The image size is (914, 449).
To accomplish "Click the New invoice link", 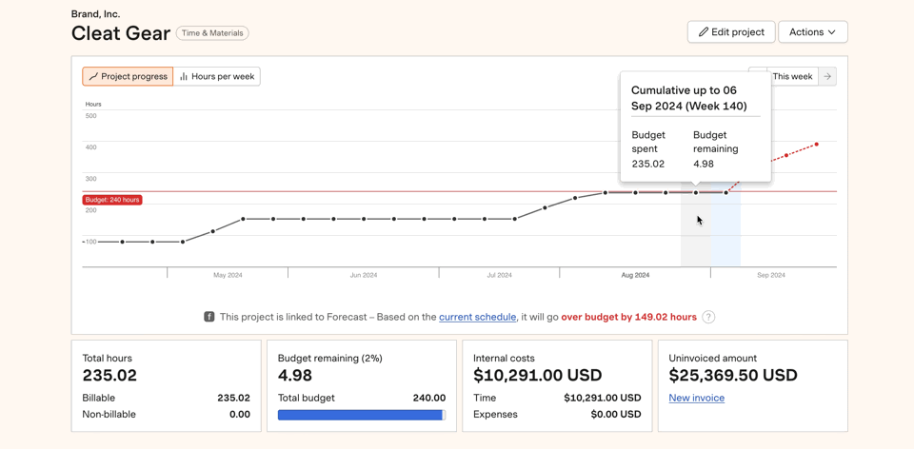I will point(696,398).
